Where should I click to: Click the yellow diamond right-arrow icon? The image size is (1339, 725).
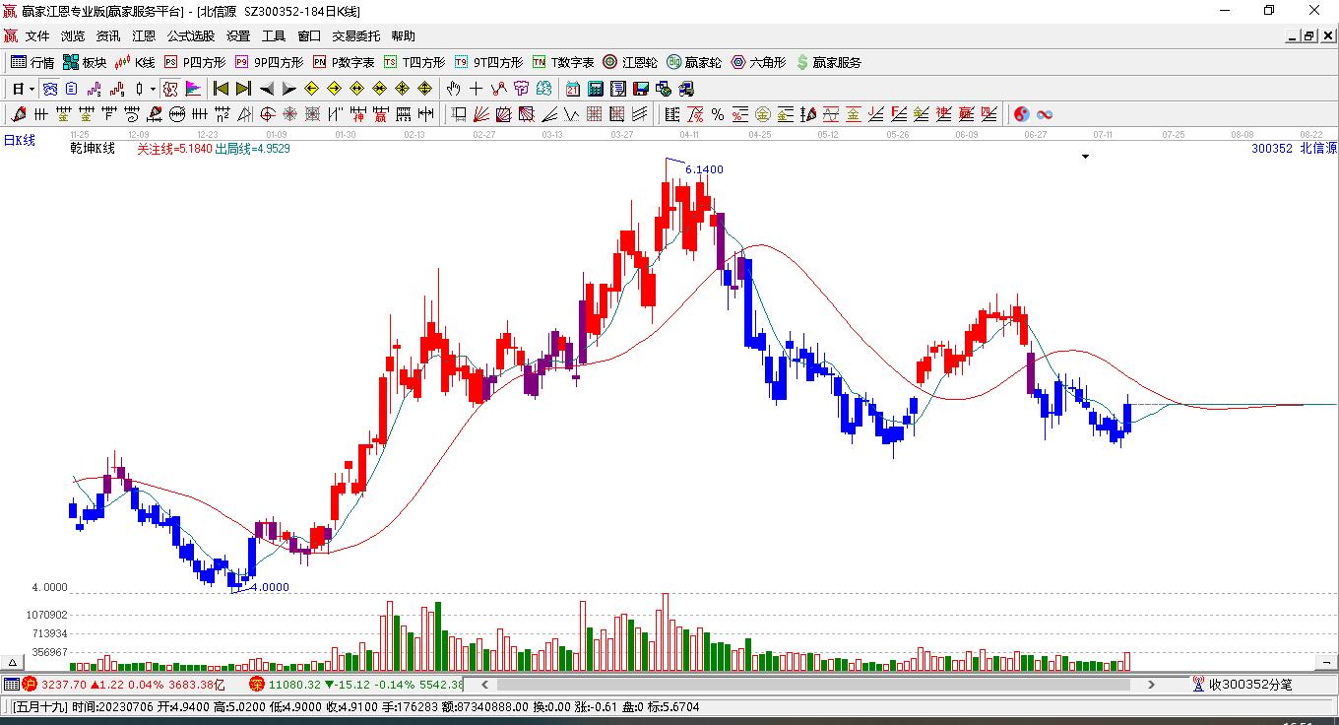pyautogui.click(x=335, y=89)
